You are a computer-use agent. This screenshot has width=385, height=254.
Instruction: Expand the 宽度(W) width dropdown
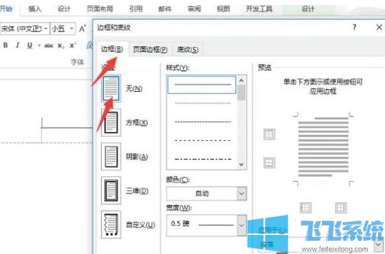coord(207,225)
